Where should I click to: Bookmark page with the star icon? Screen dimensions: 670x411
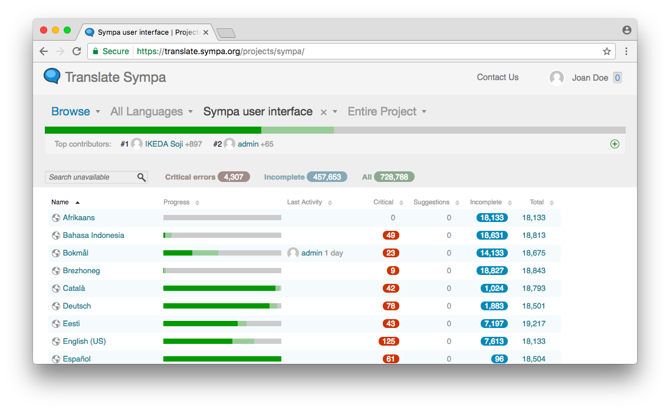pyautogui.click(x=606, y=51)
